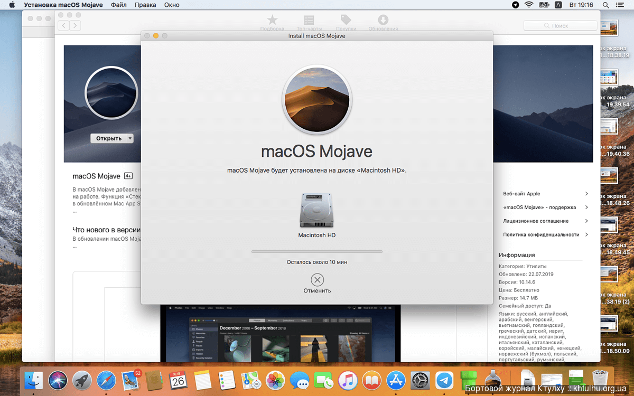Switch the input source 'A' icon in menu bar
This screenshot has width=634, height=396.
558,5
